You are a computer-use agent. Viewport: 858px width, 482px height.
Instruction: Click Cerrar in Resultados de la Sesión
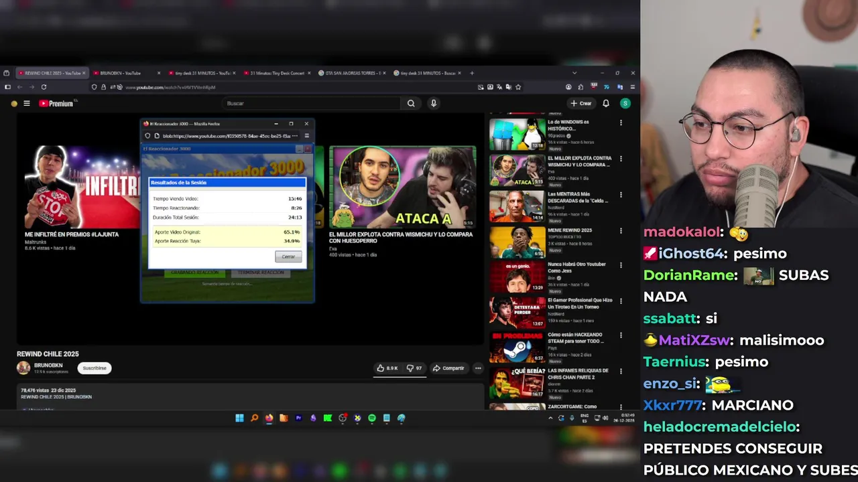[288, 256]
